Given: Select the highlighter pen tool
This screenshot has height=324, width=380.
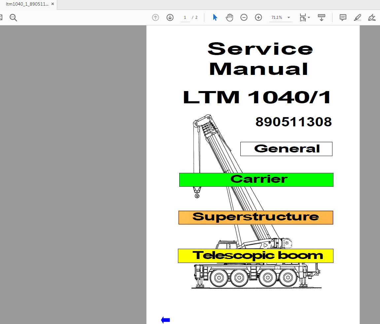Looking at the screenshot, I should click(358, 17).
